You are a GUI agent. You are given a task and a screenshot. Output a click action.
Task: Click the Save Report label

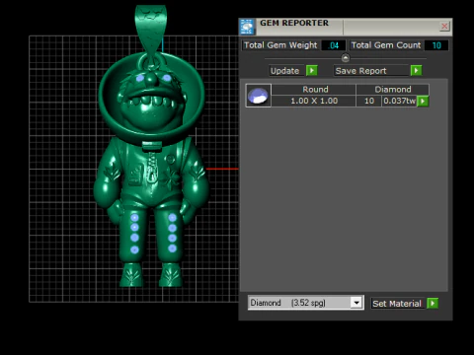pos(371,71)
